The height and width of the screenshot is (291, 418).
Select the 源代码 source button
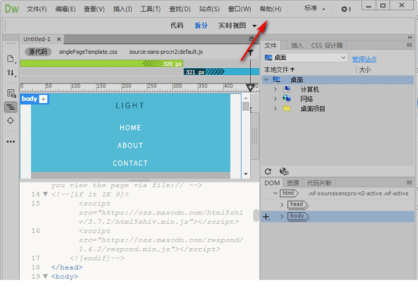(38, 52)
